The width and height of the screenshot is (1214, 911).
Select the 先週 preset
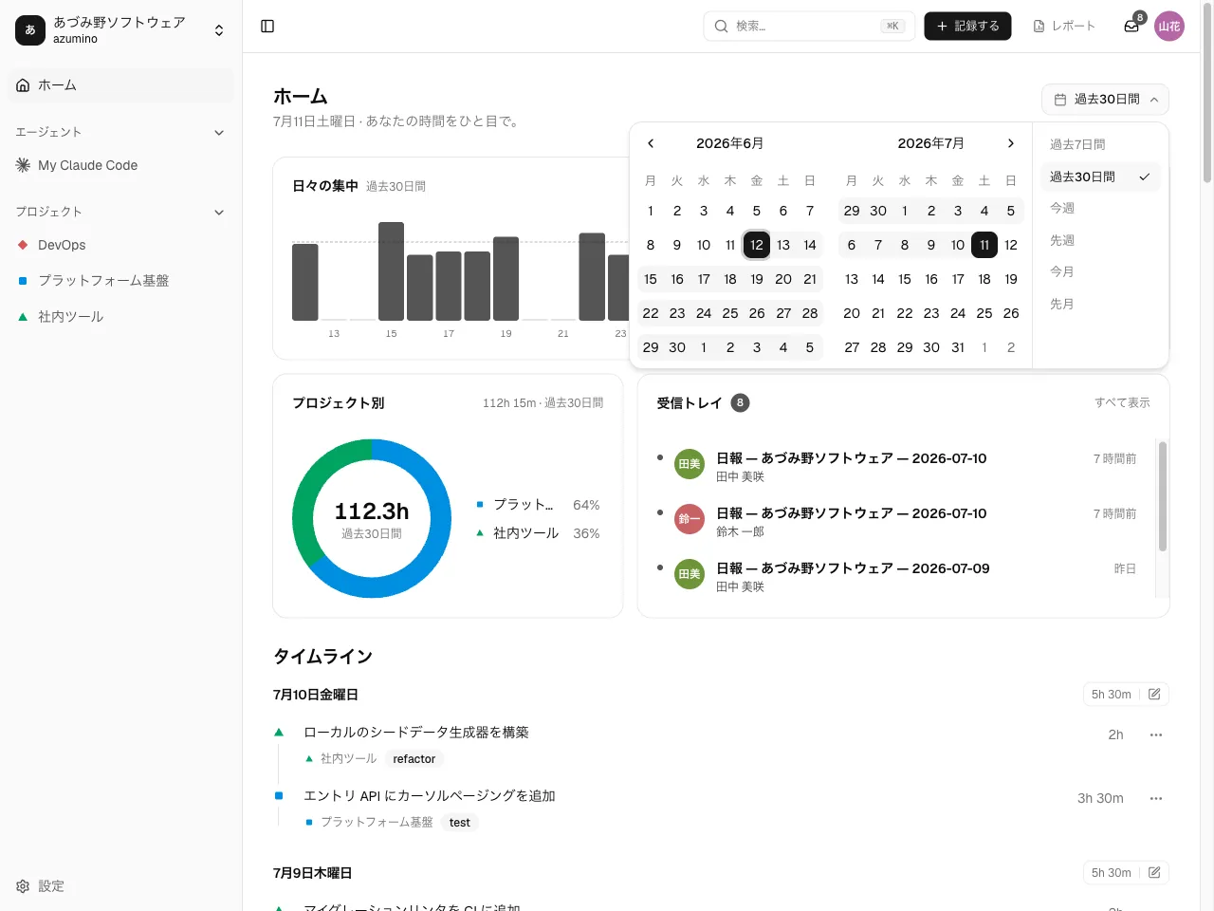(1100, 240)
